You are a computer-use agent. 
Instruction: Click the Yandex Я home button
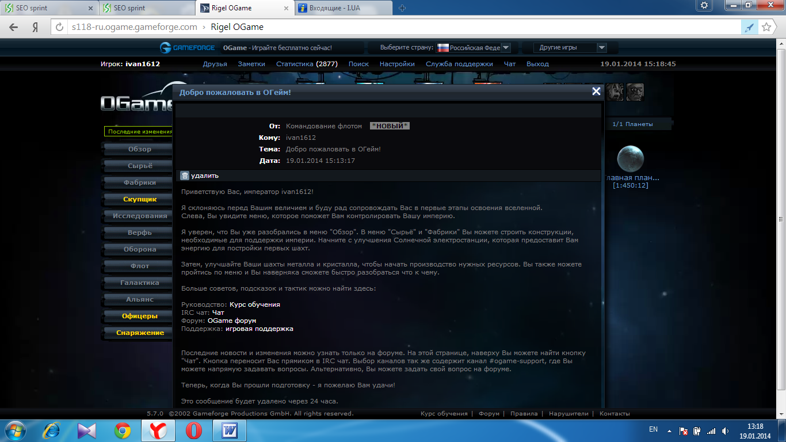pyautogui.click(x=35, y=27)
